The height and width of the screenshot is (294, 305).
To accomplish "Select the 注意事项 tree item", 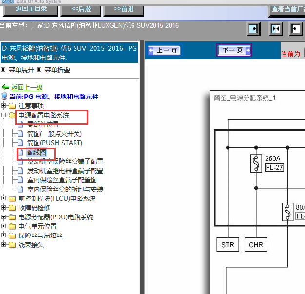I will click(31, 106).
